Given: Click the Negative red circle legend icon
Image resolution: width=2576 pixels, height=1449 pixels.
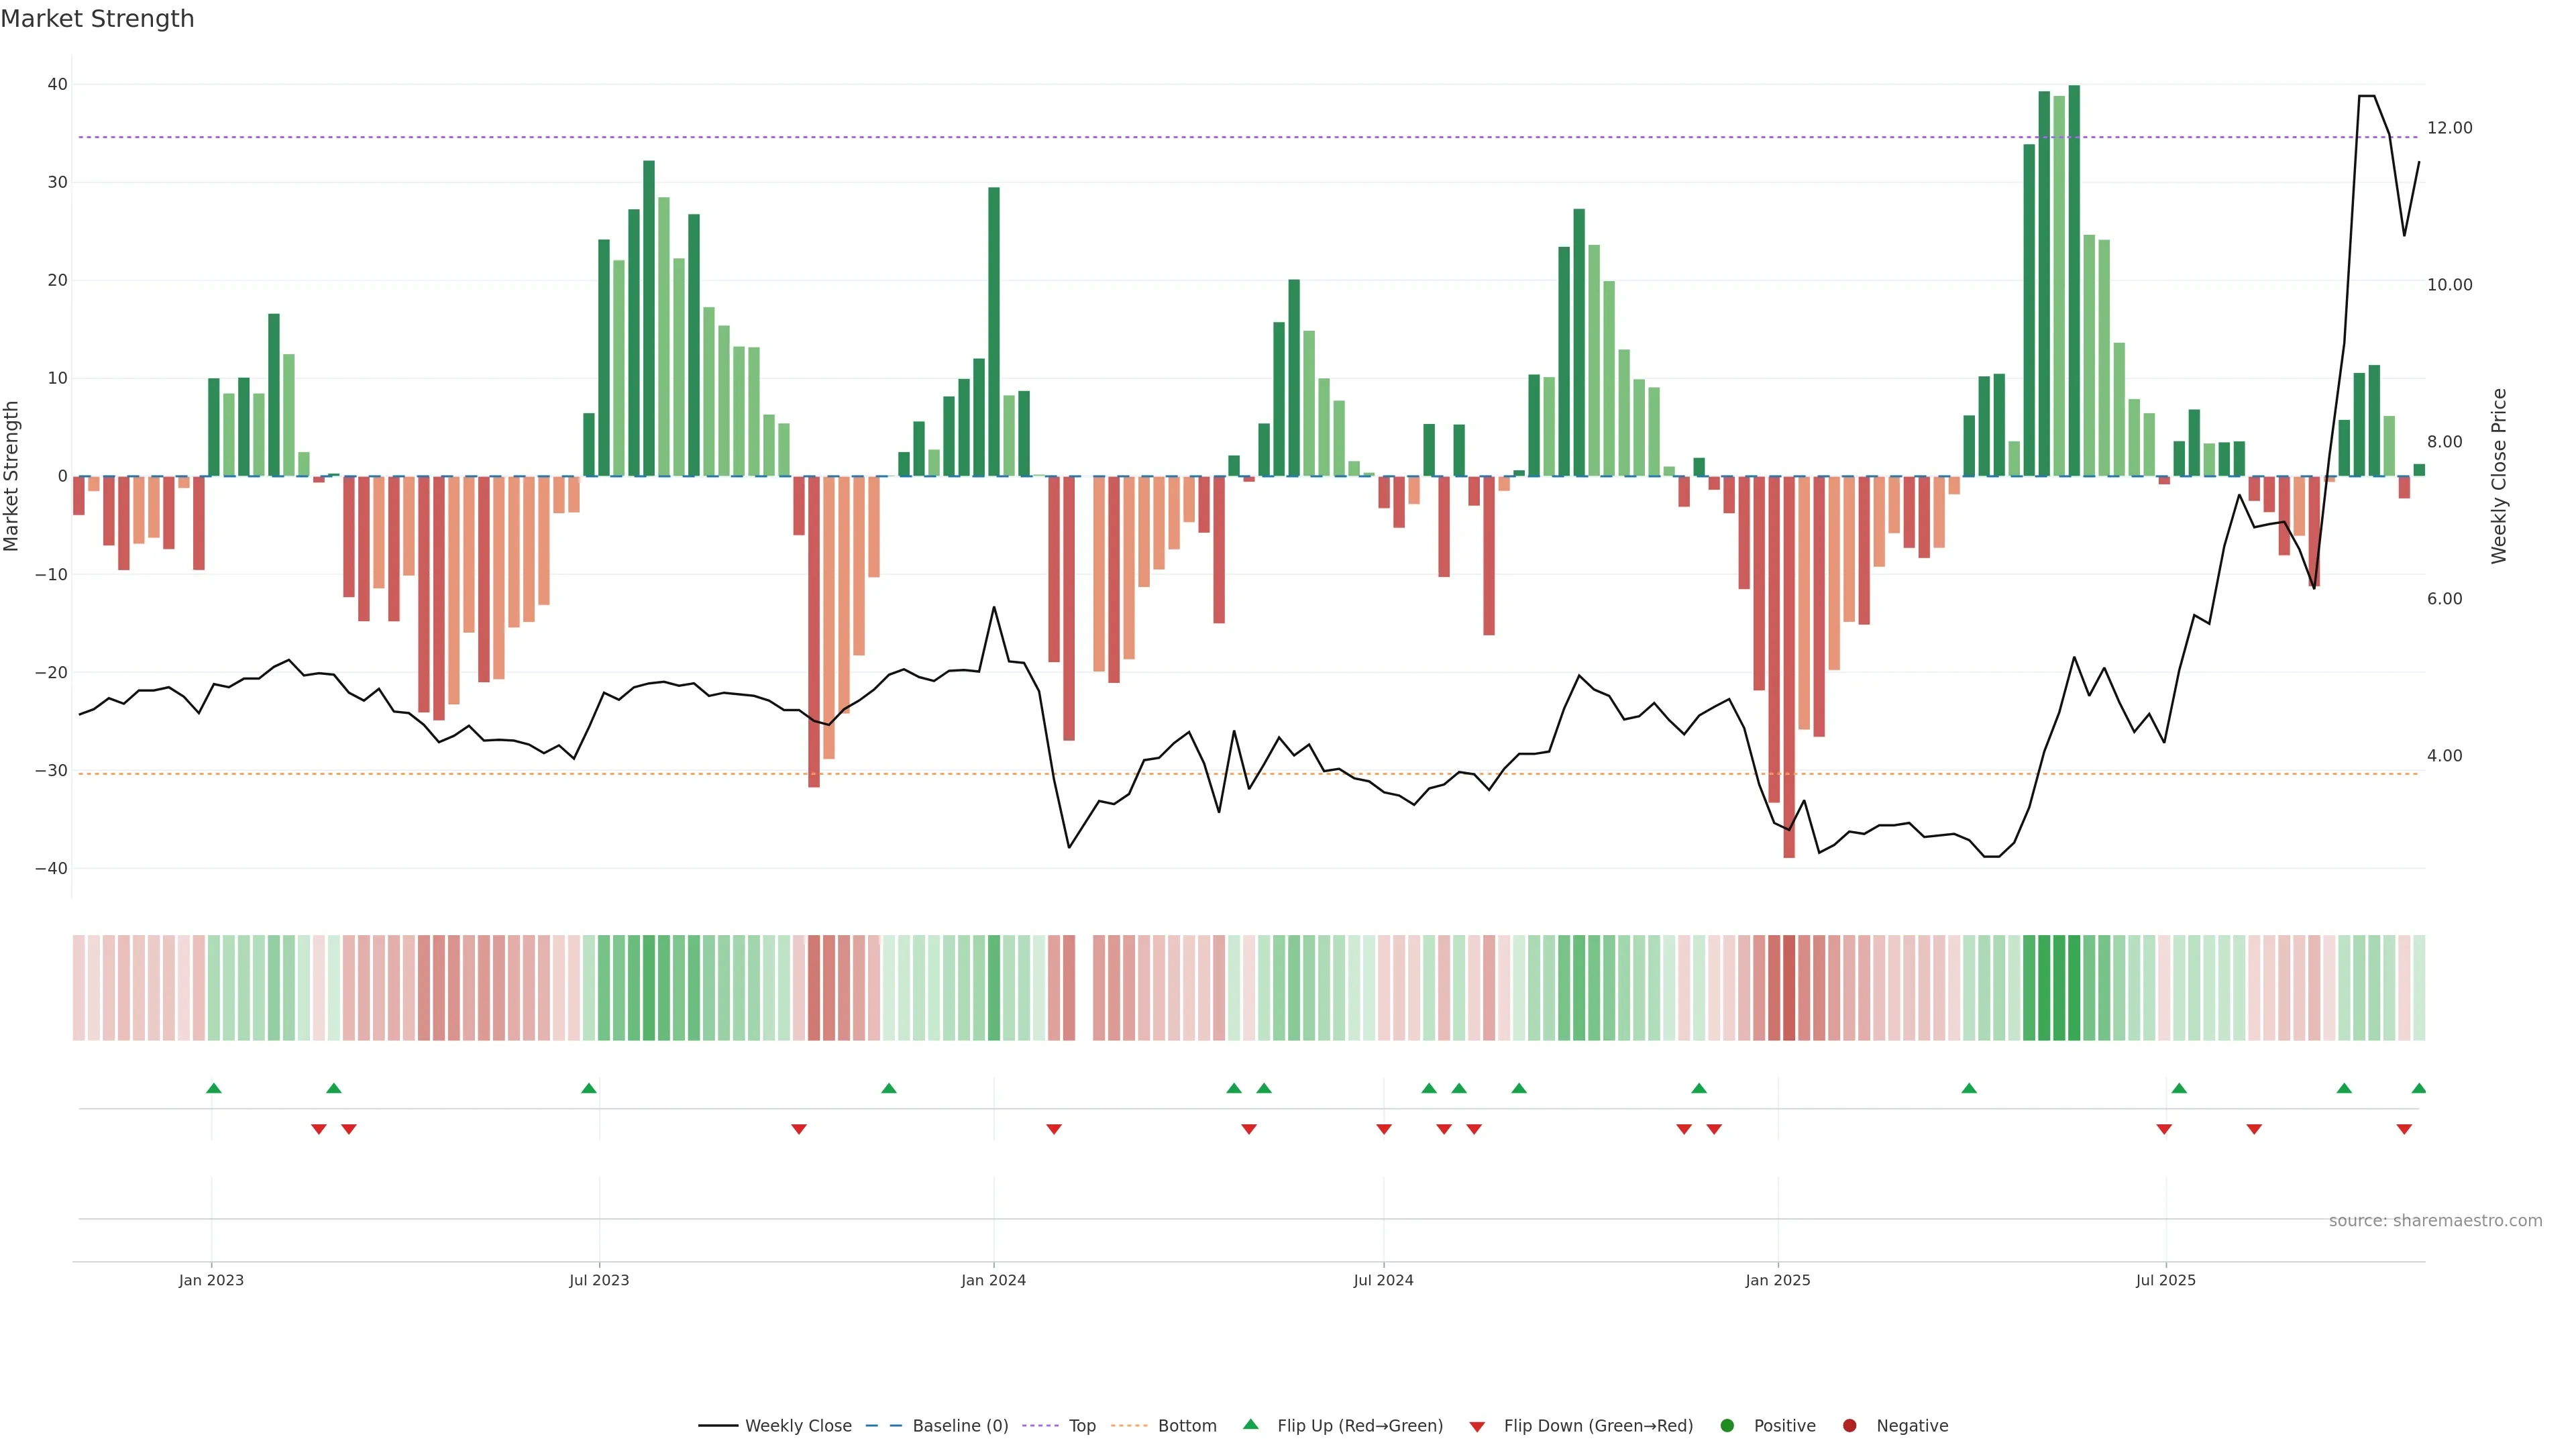Looking at the screenshot, I should [x=1849, y=1426].
